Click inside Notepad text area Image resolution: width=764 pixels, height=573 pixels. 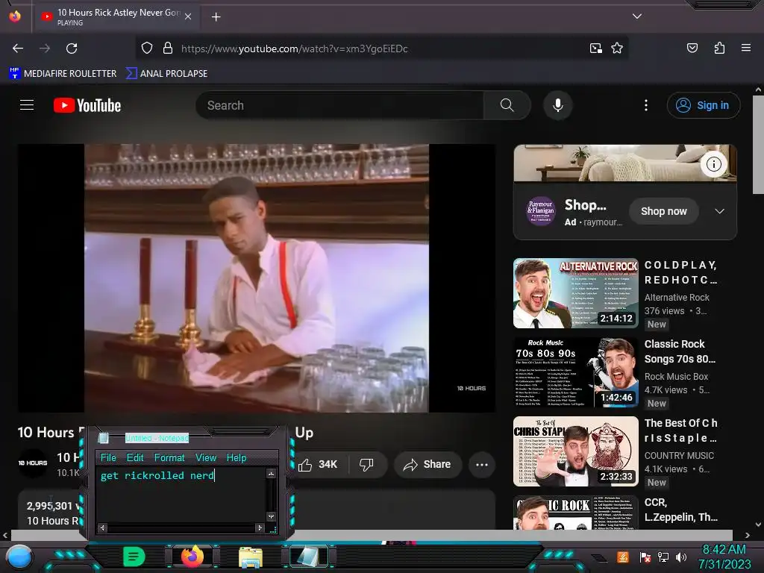181,495
